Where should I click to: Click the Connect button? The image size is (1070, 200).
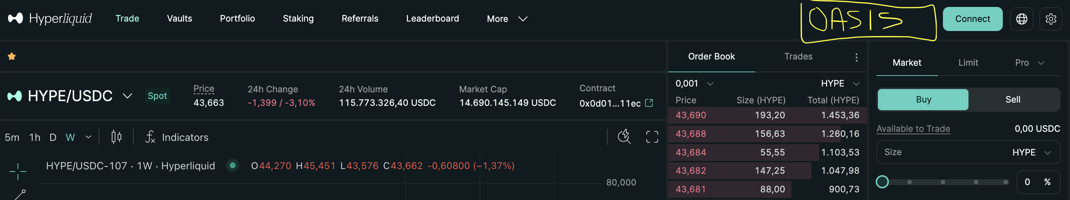pyautogui.click(x=972, y=19)
